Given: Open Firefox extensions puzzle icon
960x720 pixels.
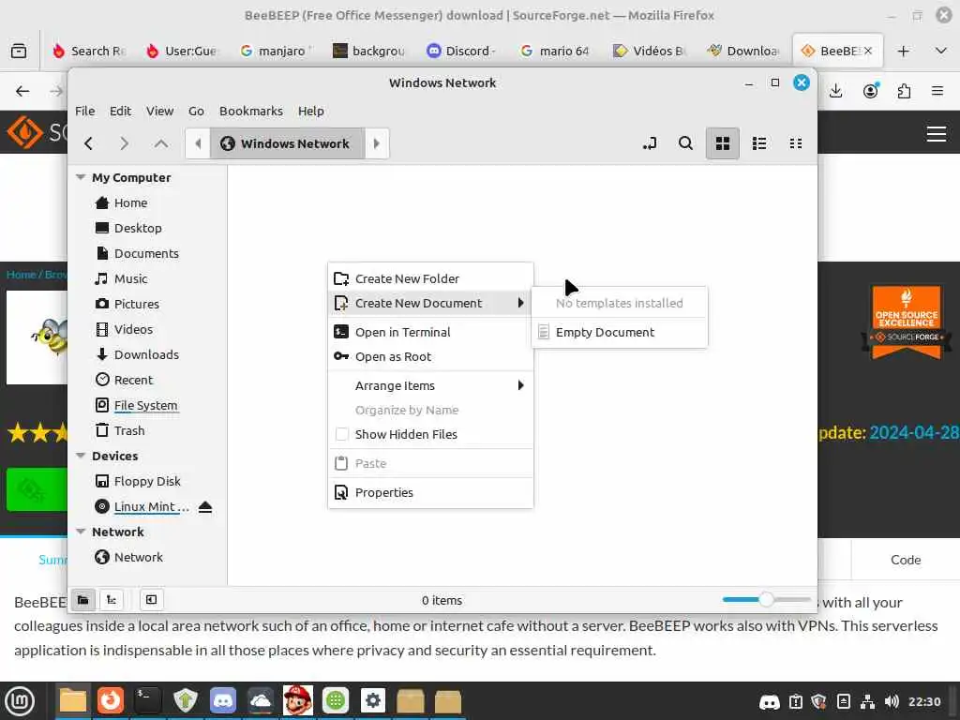Looking at the screenshot, I should point(905,91).
